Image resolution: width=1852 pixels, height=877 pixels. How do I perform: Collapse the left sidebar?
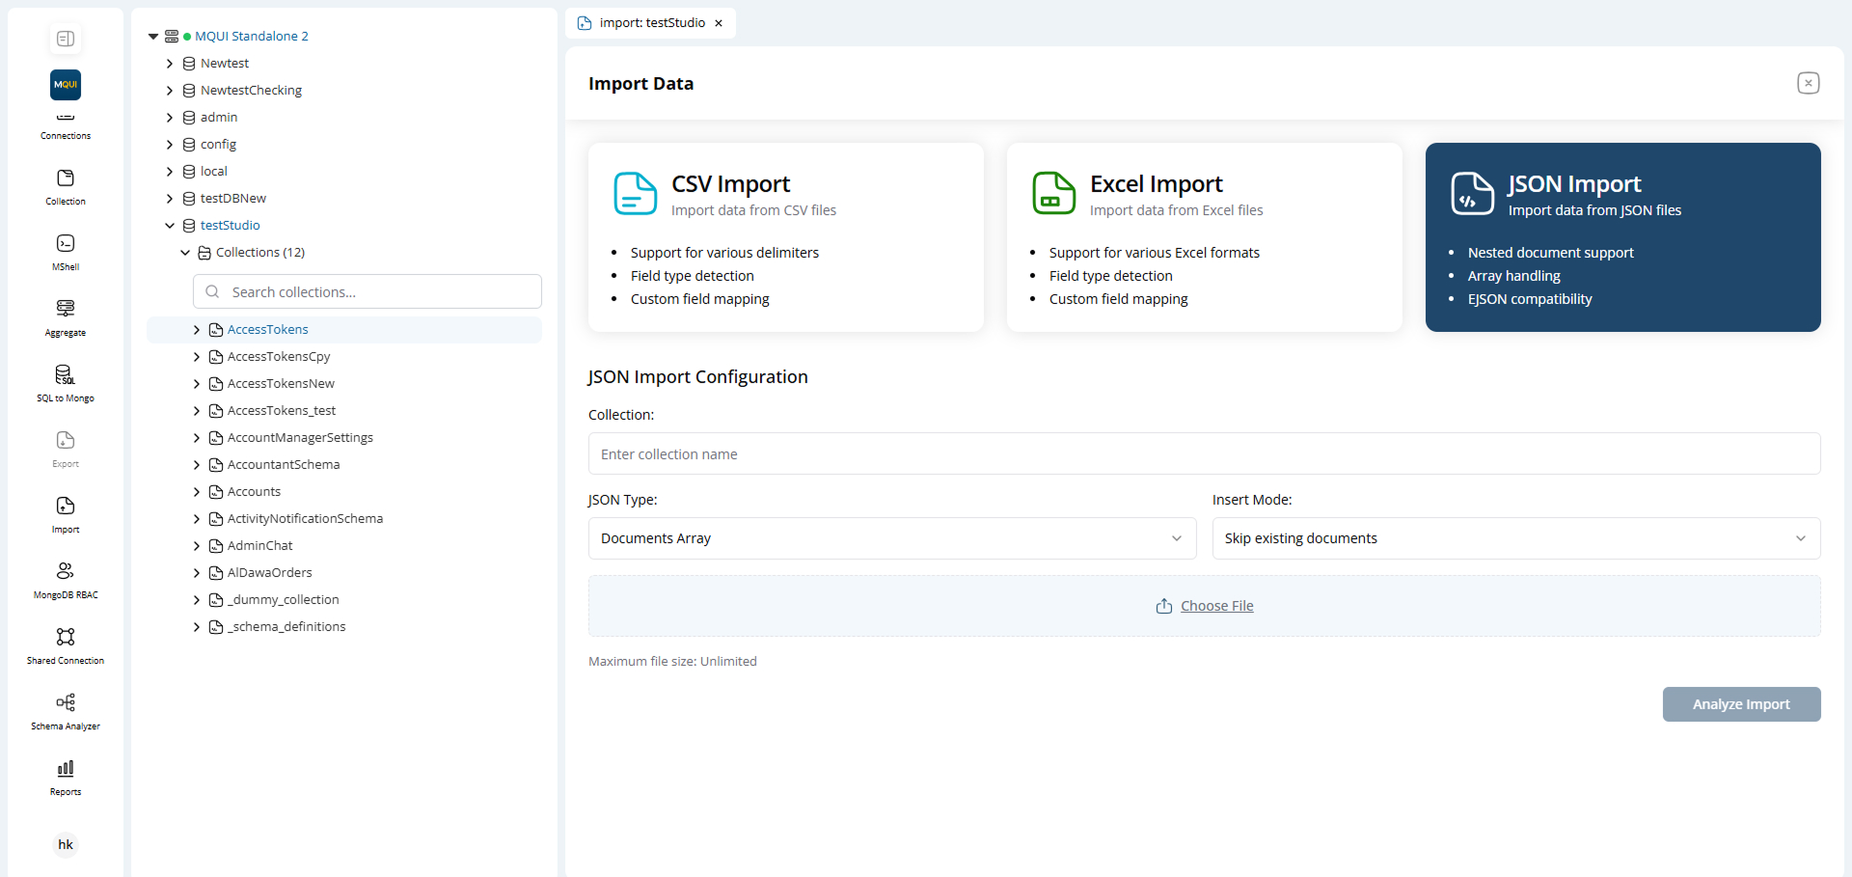click(x=65, y=39)
